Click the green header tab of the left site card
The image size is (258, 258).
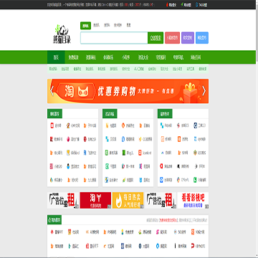point(54,114)
